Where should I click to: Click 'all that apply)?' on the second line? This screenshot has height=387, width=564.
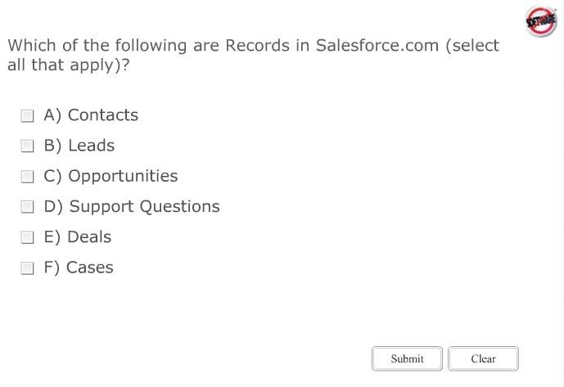69,65
